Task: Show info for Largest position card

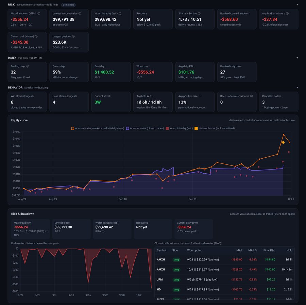Action: tap(73, 36)
